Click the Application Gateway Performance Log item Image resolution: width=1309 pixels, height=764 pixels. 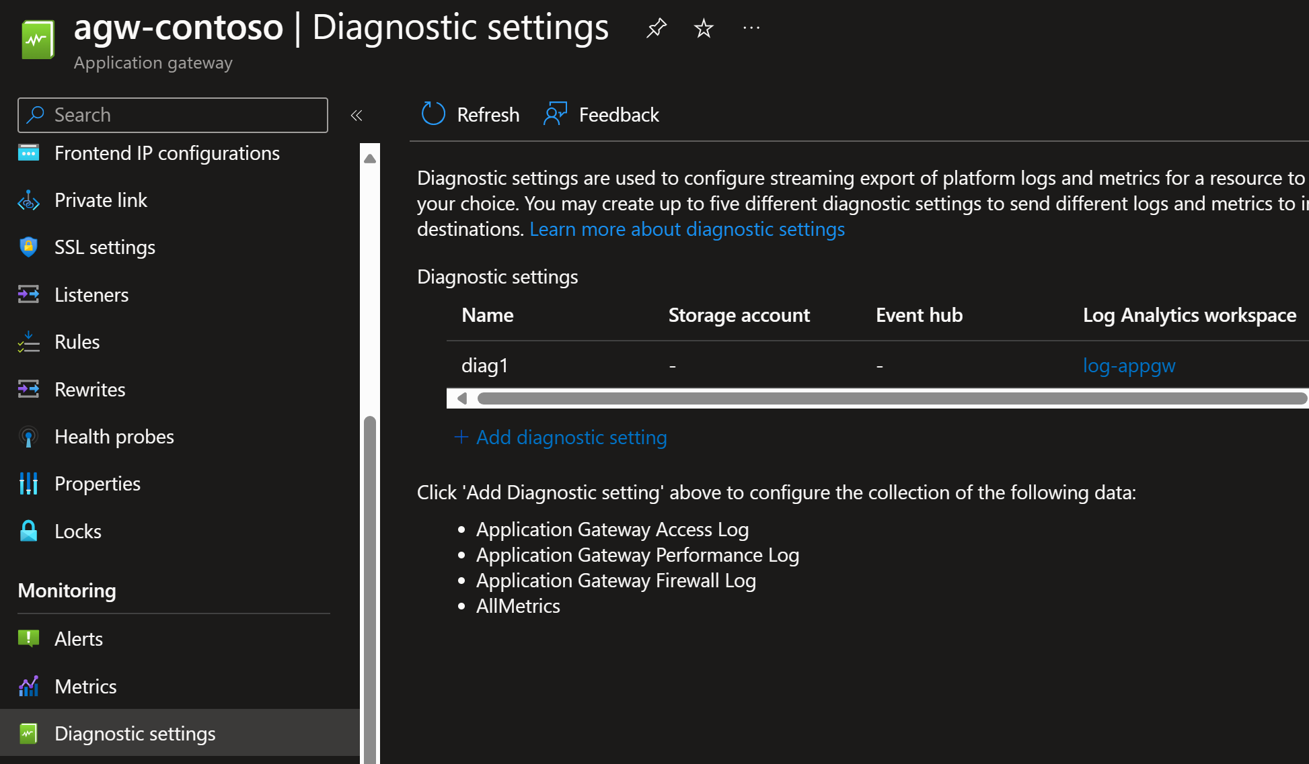click(637, 555)
